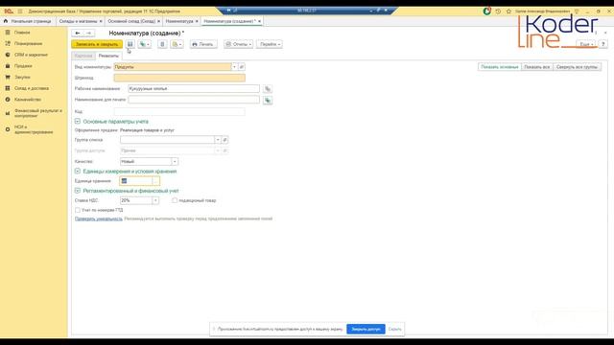
Task: Open Закупки section in sidebar
Action: (22, 77)
